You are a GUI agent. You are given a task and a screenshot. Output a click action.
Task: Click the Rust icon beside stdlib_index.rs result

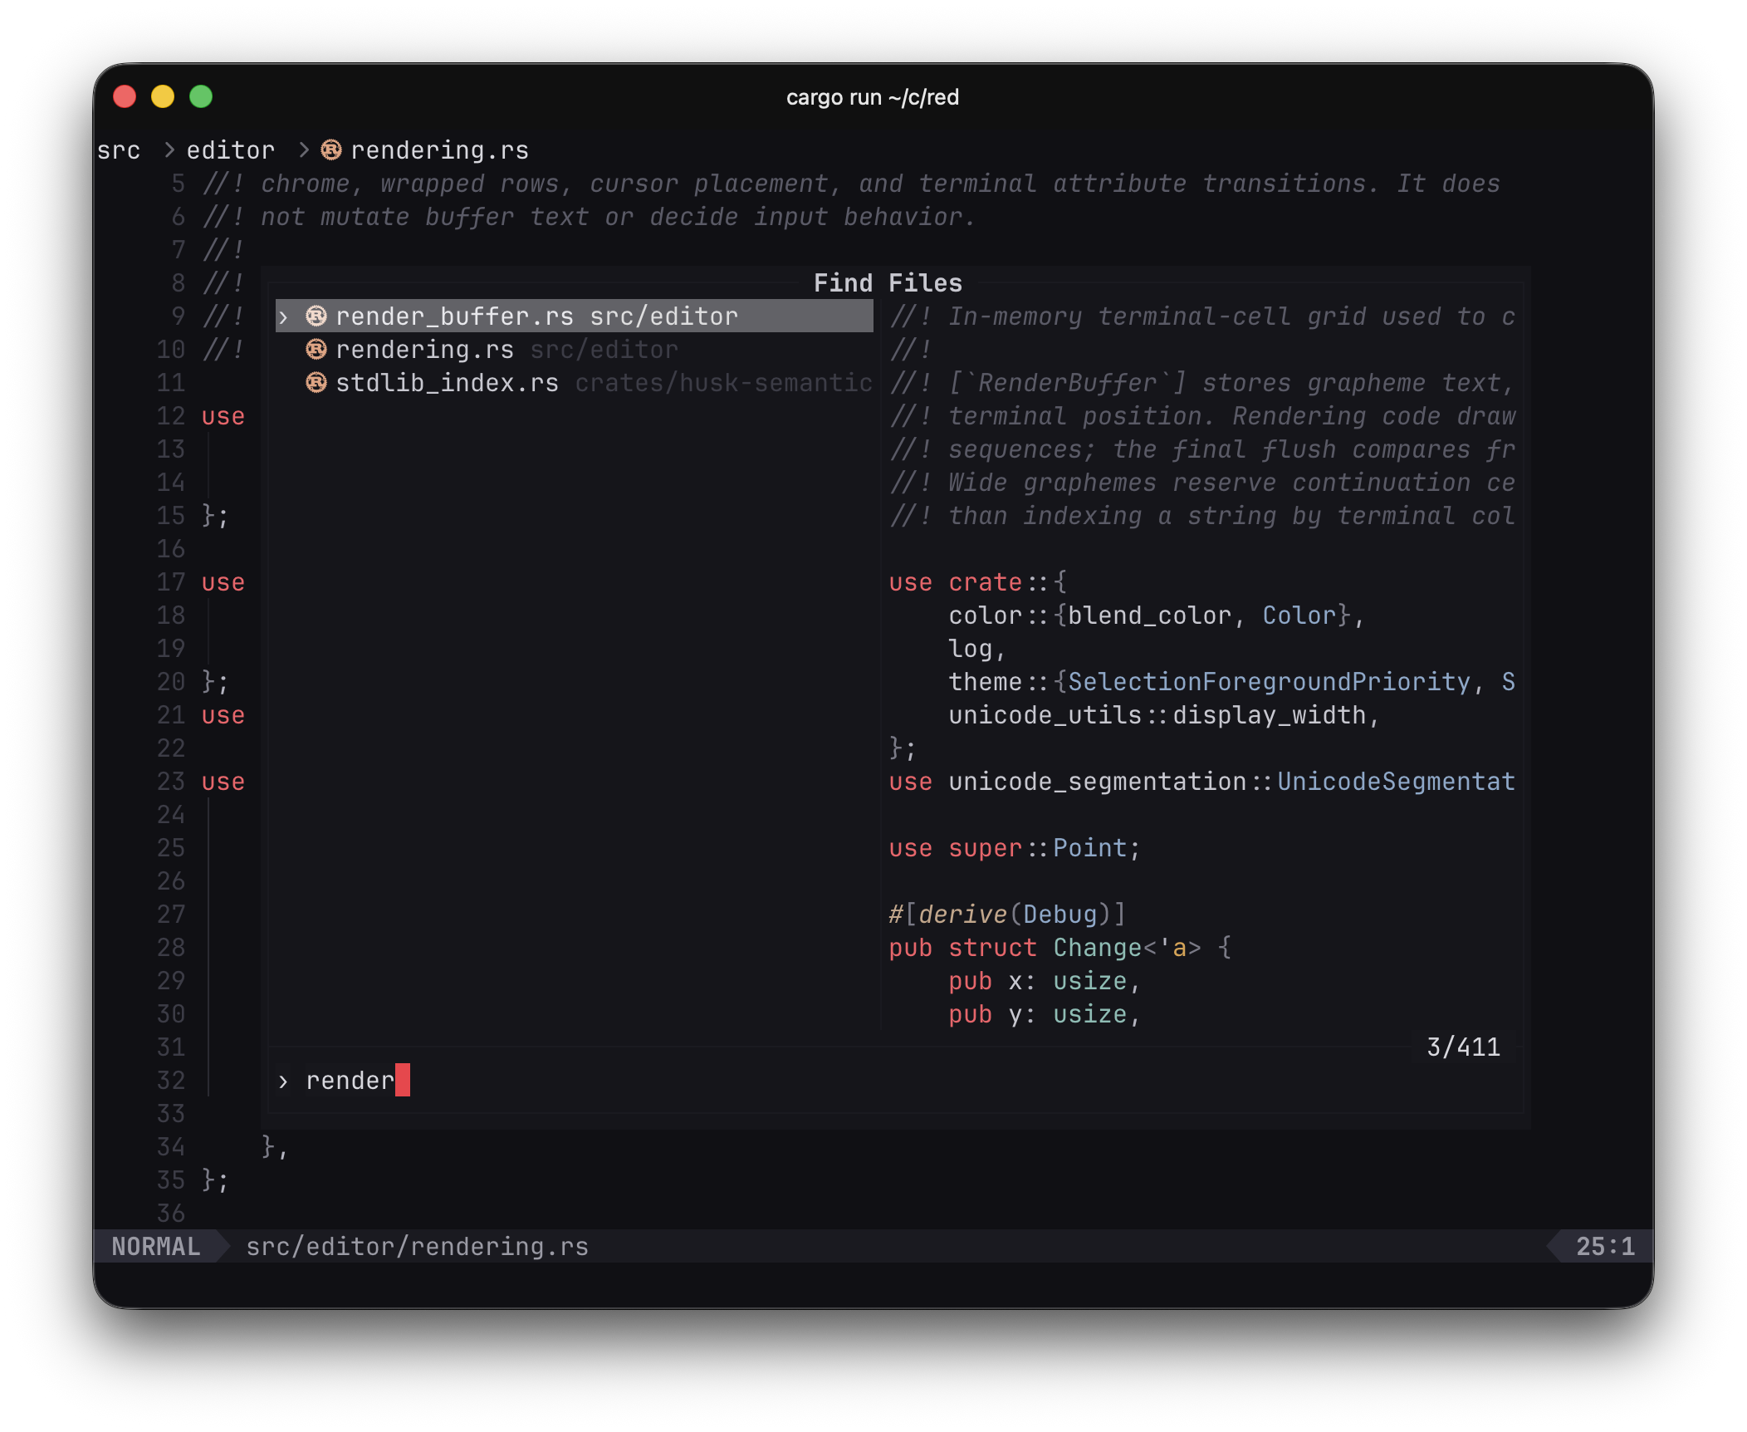click(x=316, y=383)
